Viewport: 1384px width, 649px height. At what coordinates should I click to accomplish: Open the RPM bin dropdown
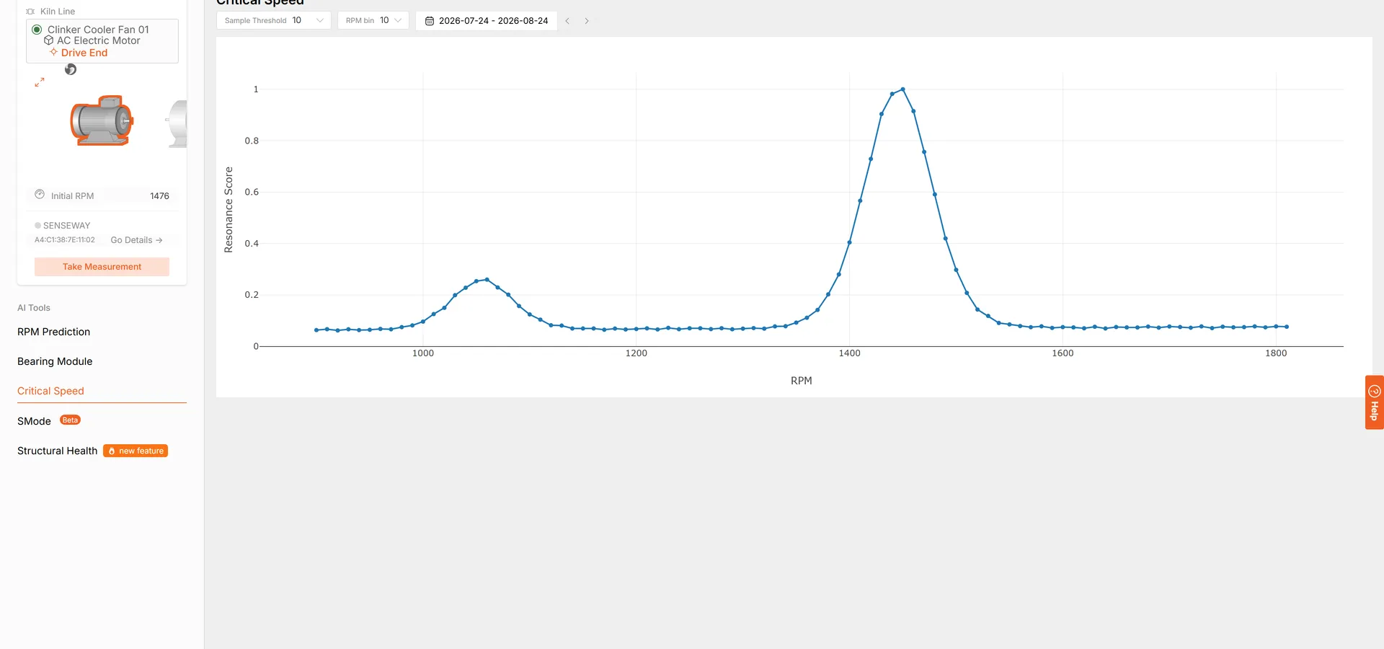pos(373,20)
